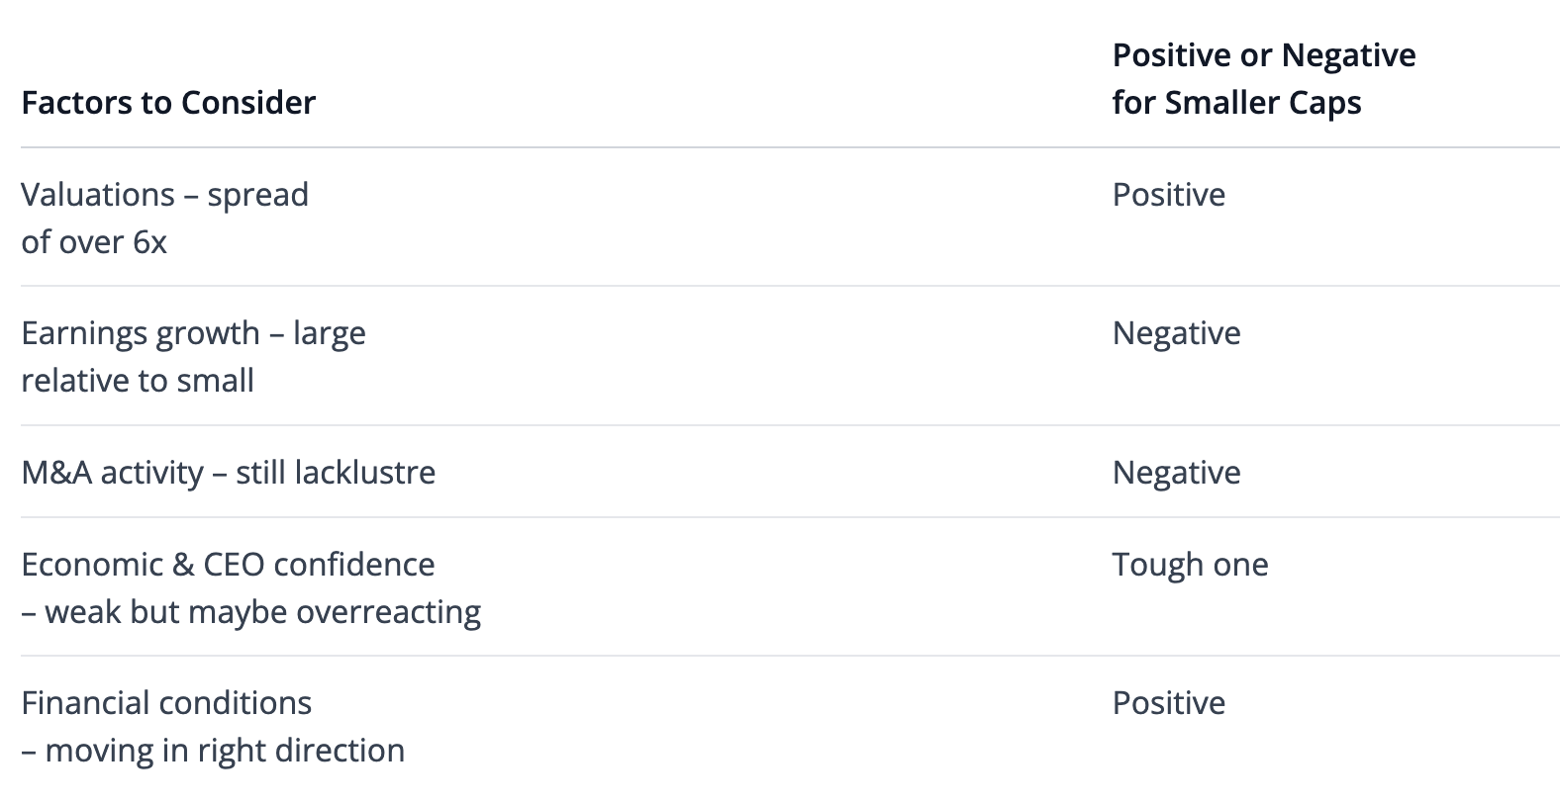Image resolution: width=1560 pixels, height=805 pixels.
Task: Select 'Positive' in the Financial conditions row
Action: point(1168,703)
